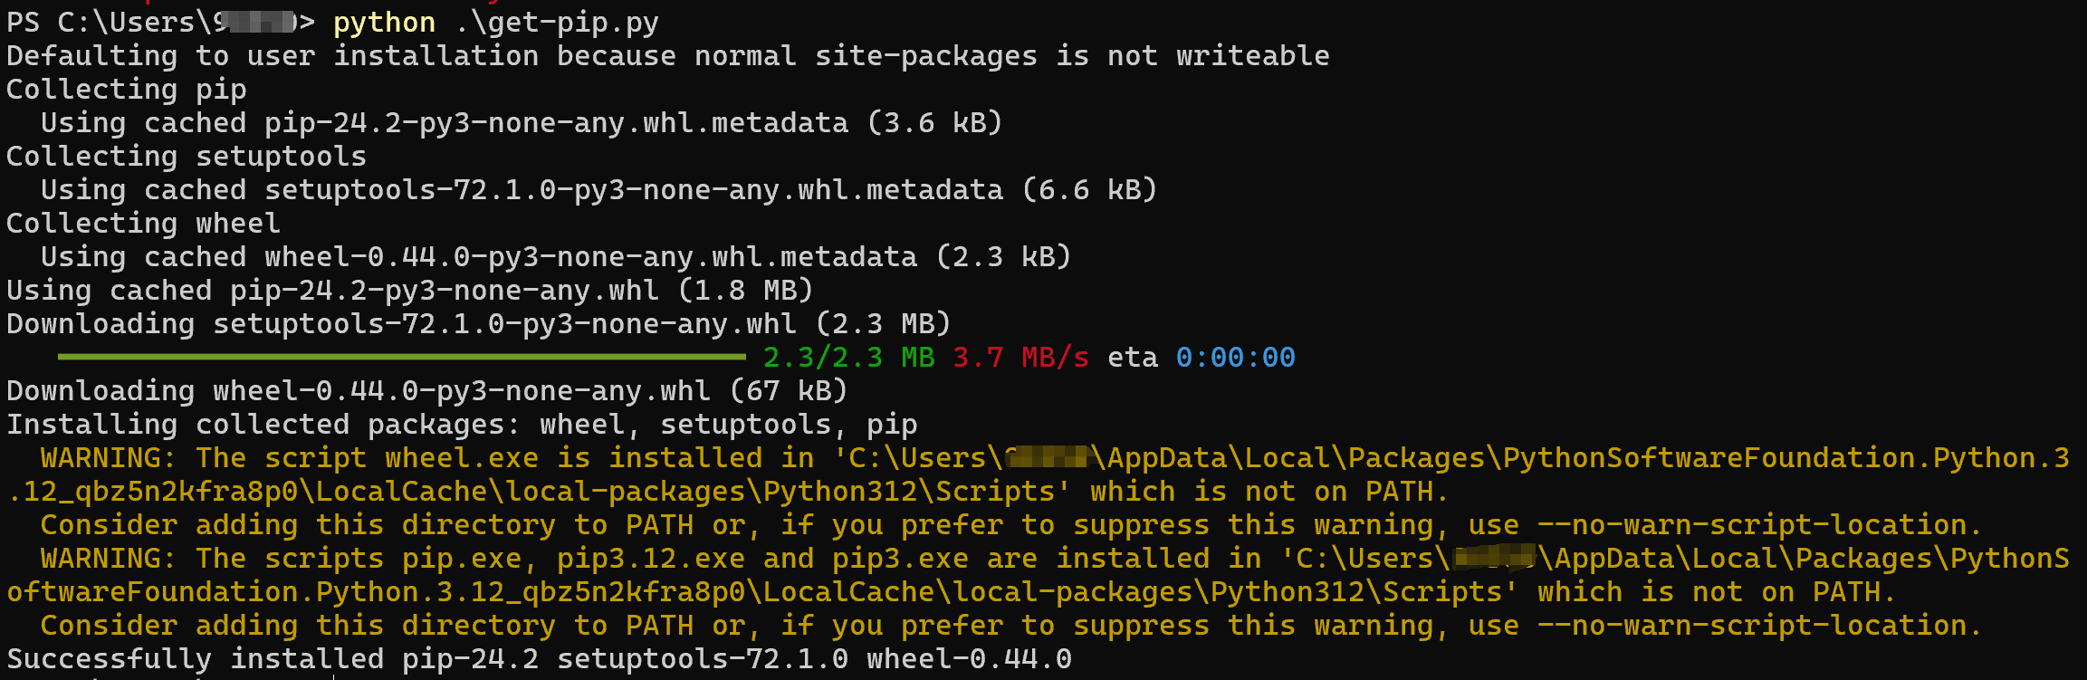Click the 'Using cached pip-24.2-py3-none-any.whl (1.8 MB)' line
This screenshot has height=680, width=2087.
coord(410,291)
